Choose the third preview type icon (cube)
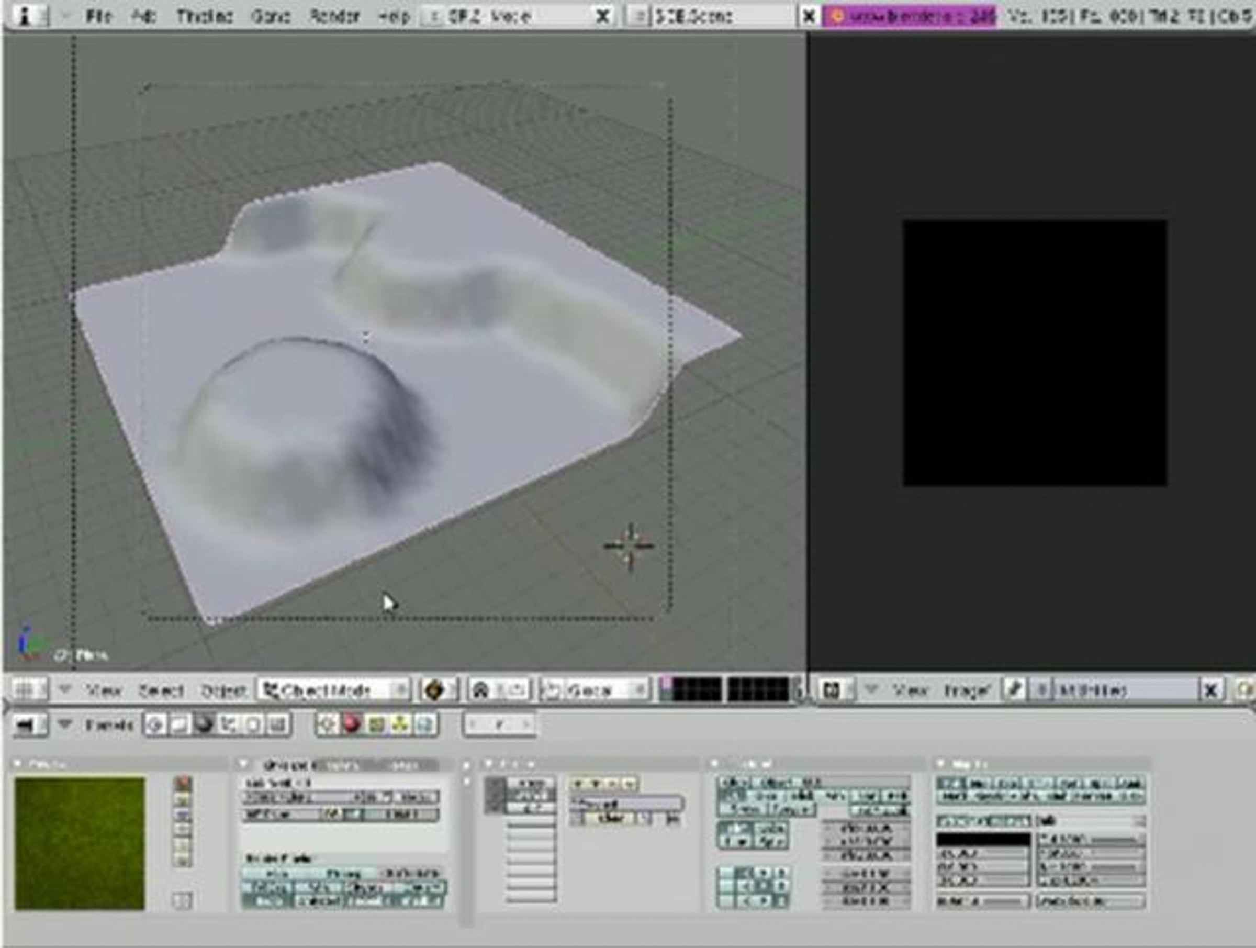This screenshot has width=1256, height=948. point(183,815)
